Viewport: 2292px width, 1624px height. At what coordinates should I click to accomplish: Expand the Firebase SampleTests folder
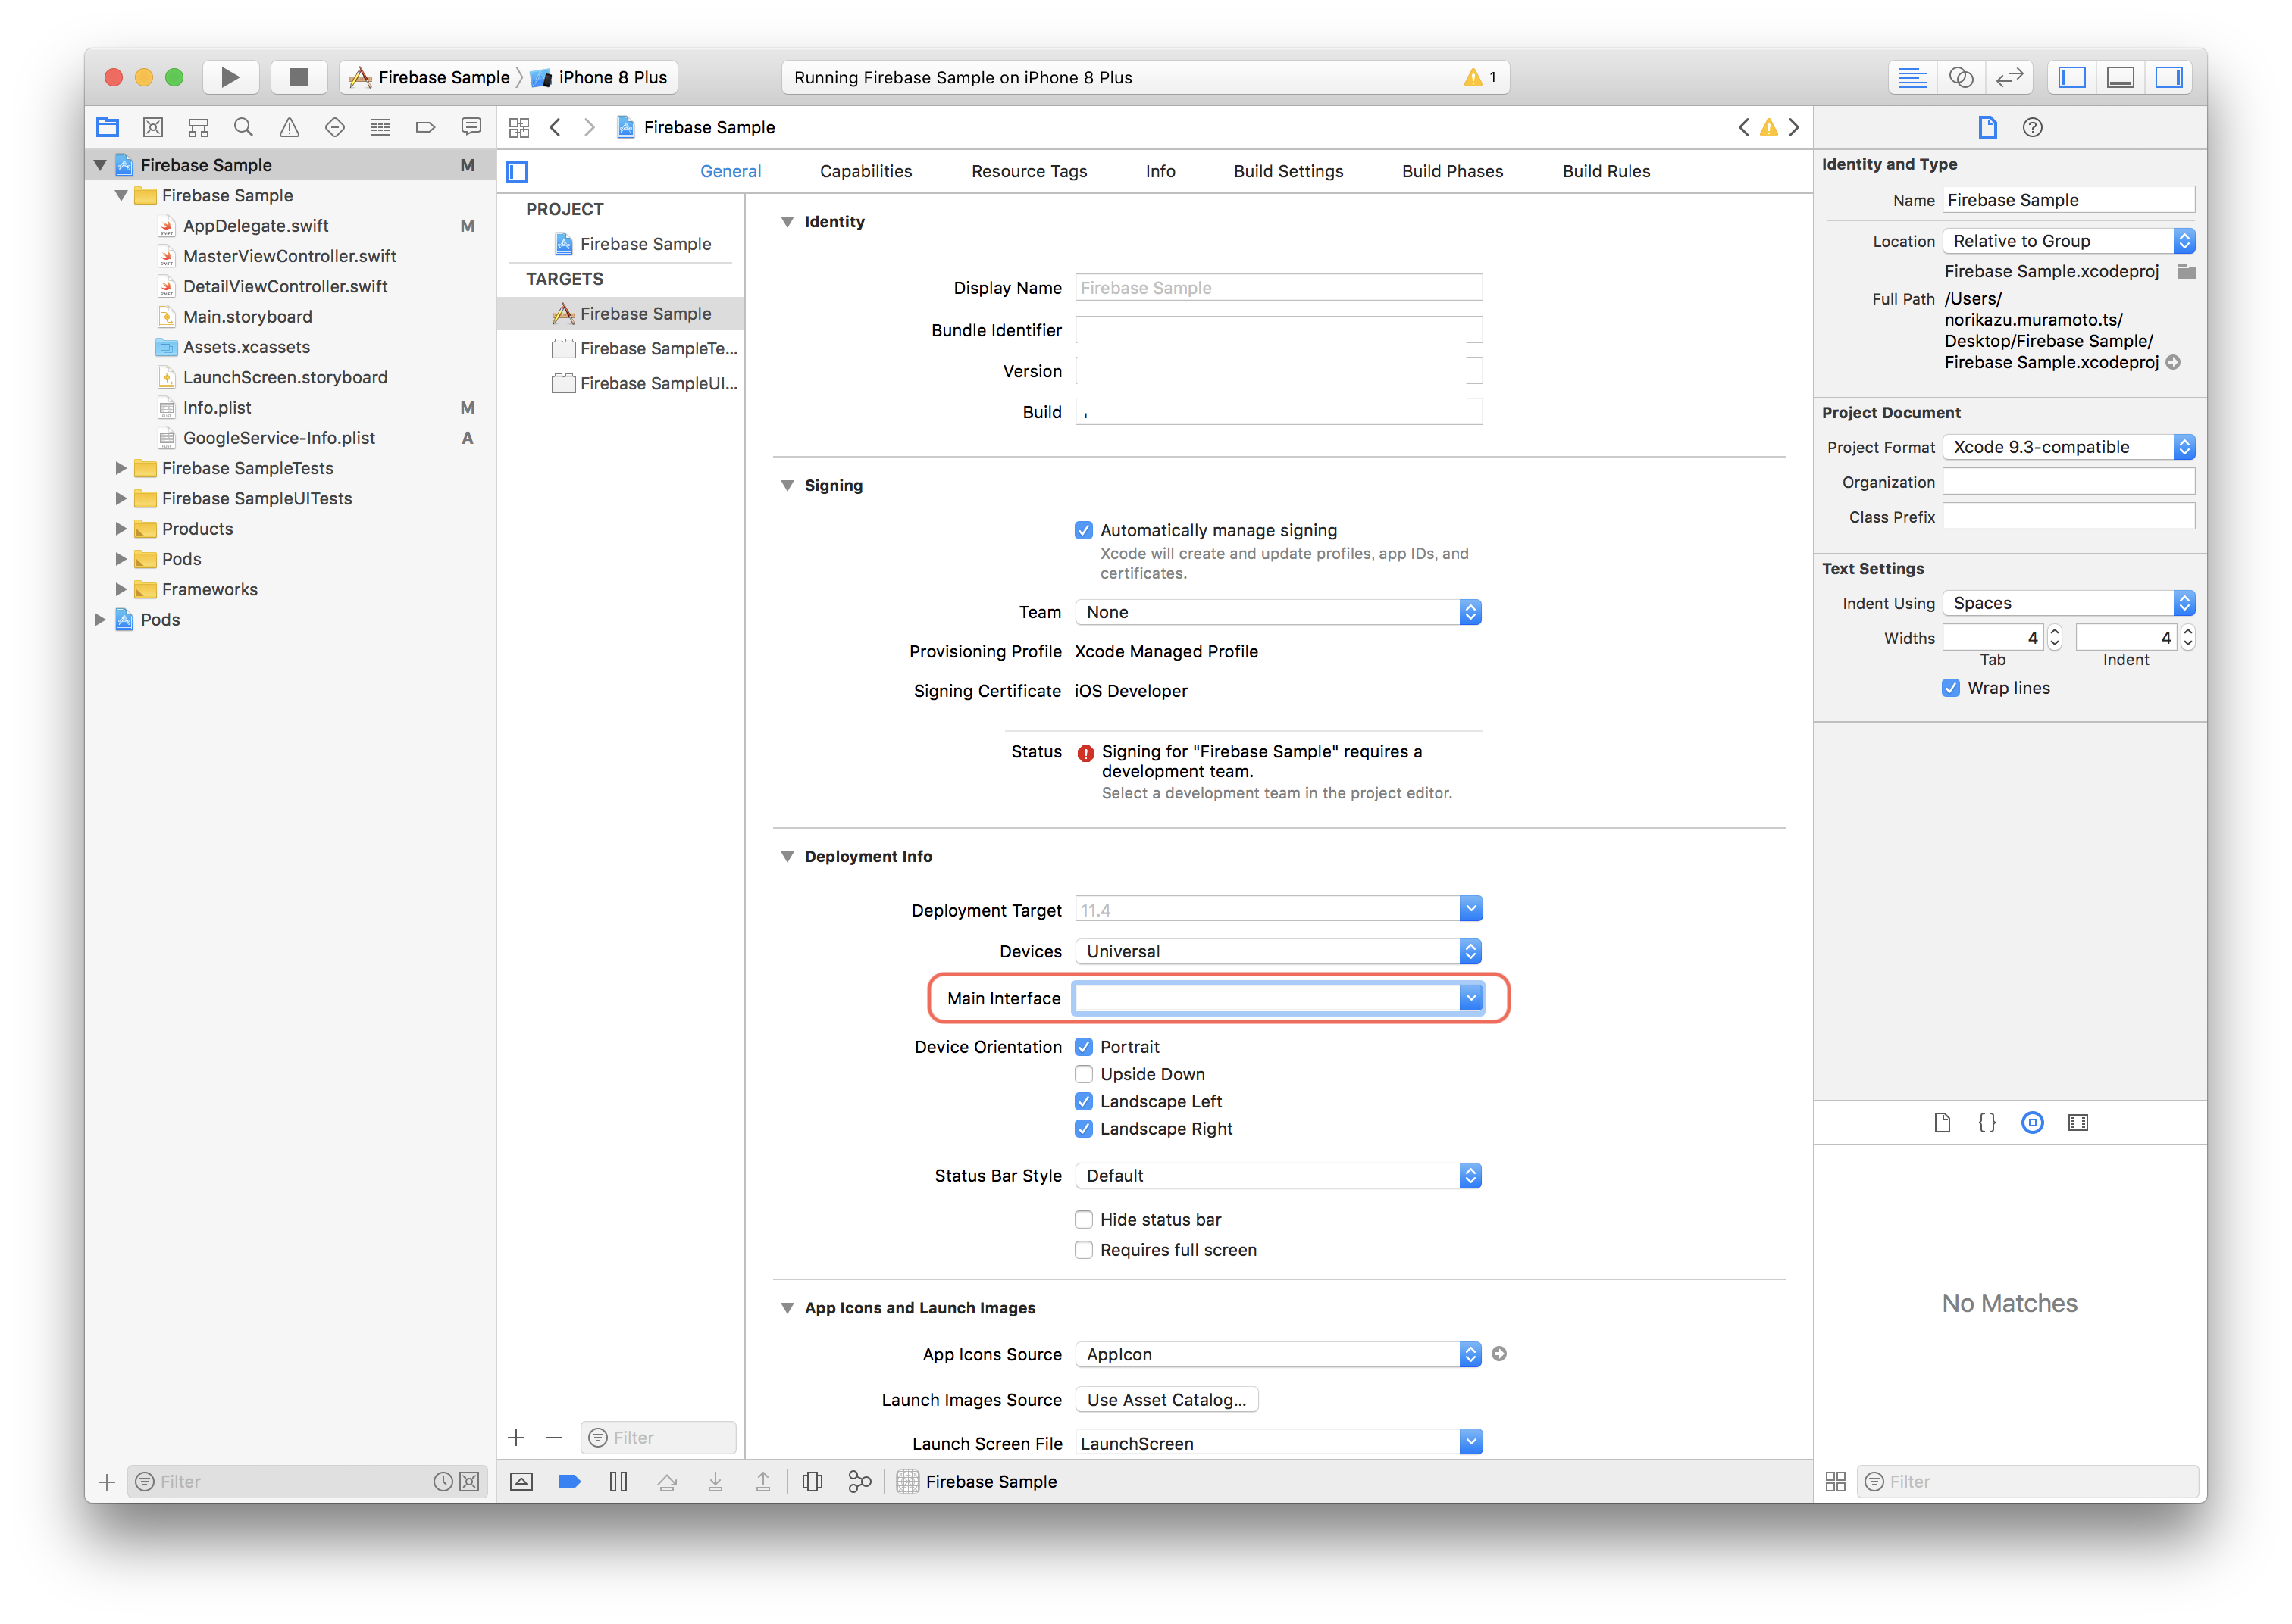121,468
